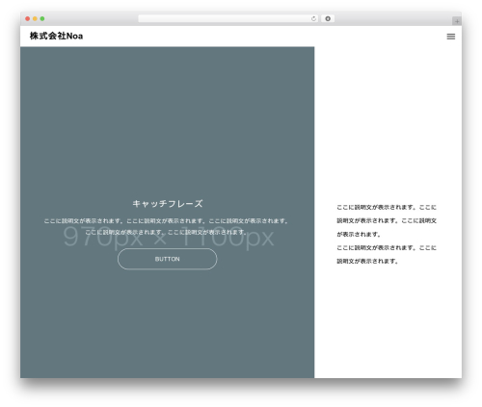Viewport: 482px width, 407px height.
Task: Click the キャッチフレーズ heading
Action: pyautogui.click(x=168, y=204)
